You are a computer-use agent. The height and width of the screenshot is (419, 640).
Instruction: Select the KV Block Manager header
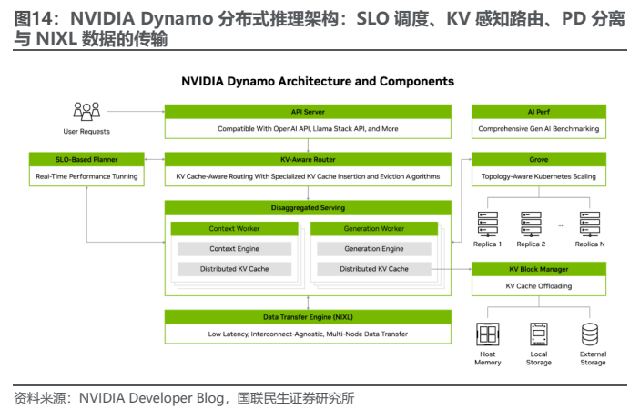coord(539,269)
